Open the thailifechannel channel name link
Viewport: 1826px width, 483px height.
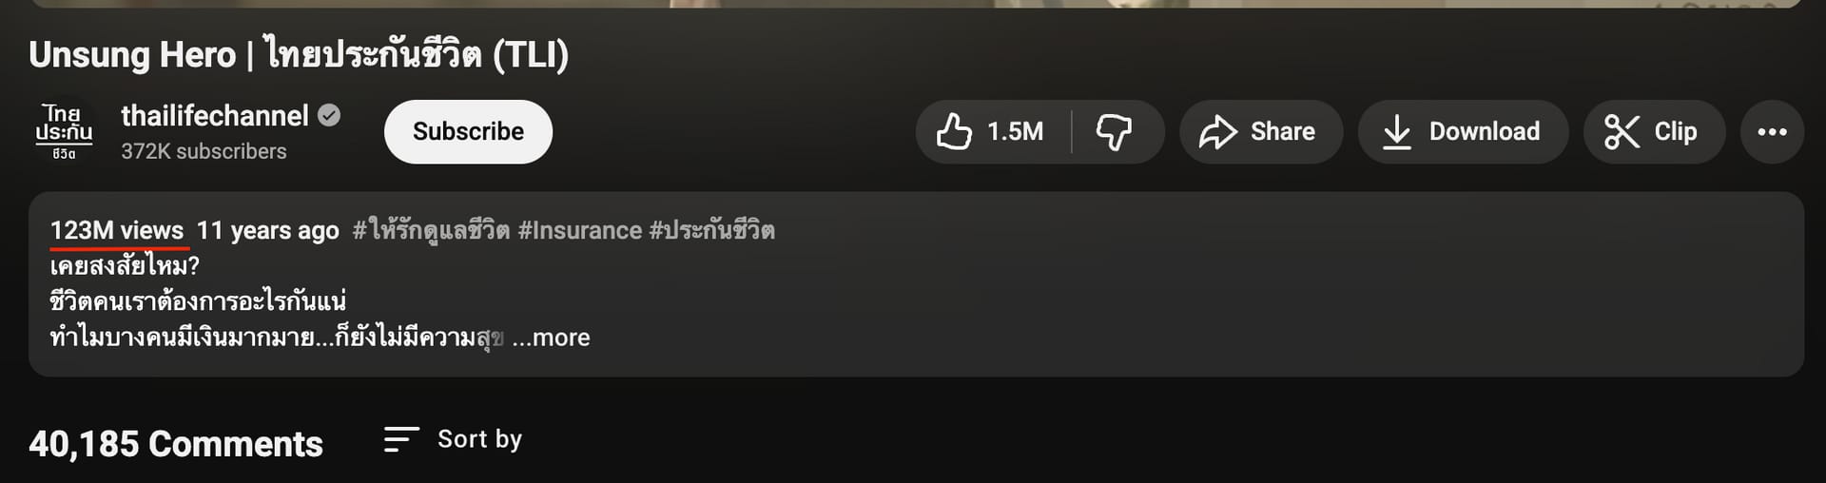coord(215,116)
